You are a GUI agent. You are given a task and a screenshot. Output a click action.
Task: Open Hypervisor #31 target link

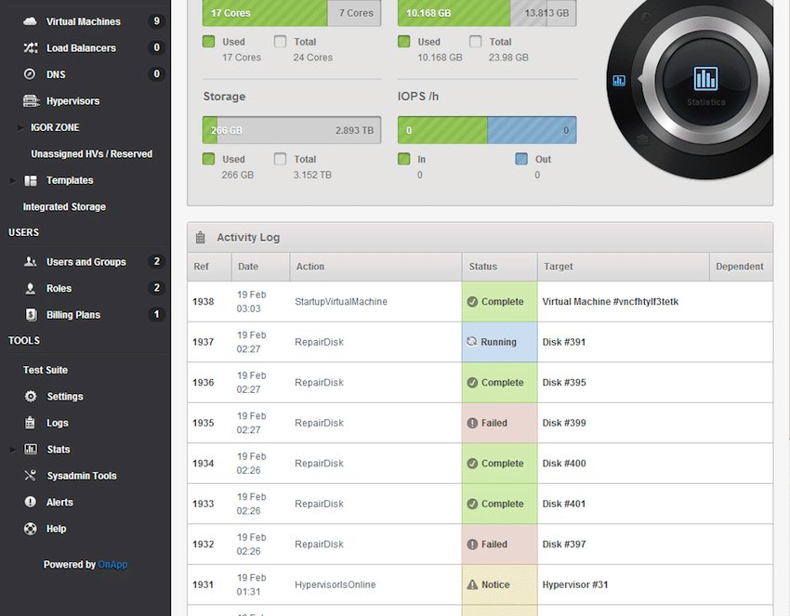575,584
